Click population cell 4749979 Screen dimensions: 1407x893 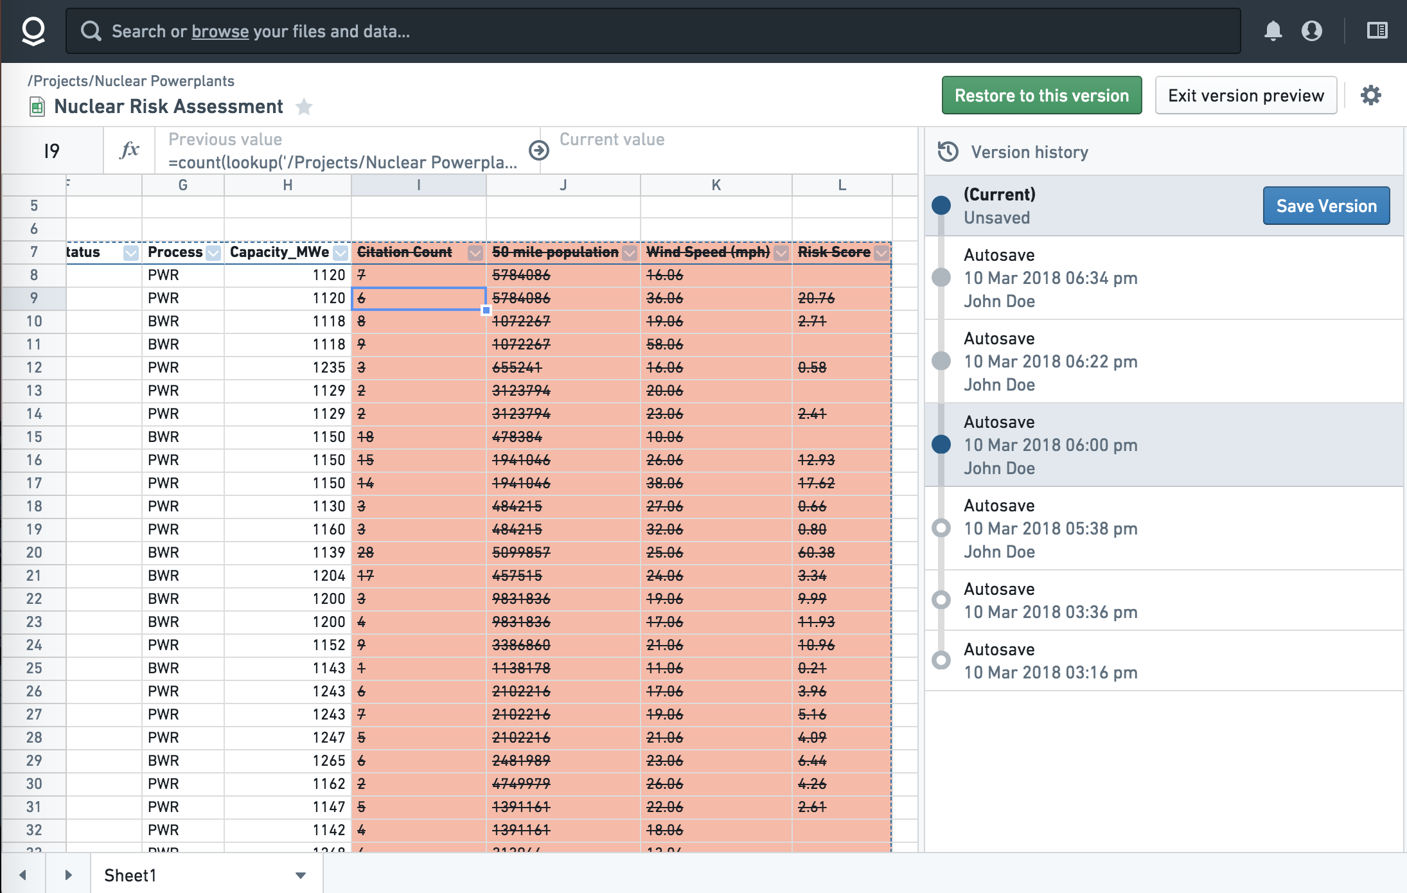pyautogui.click(x=563, y=784)
